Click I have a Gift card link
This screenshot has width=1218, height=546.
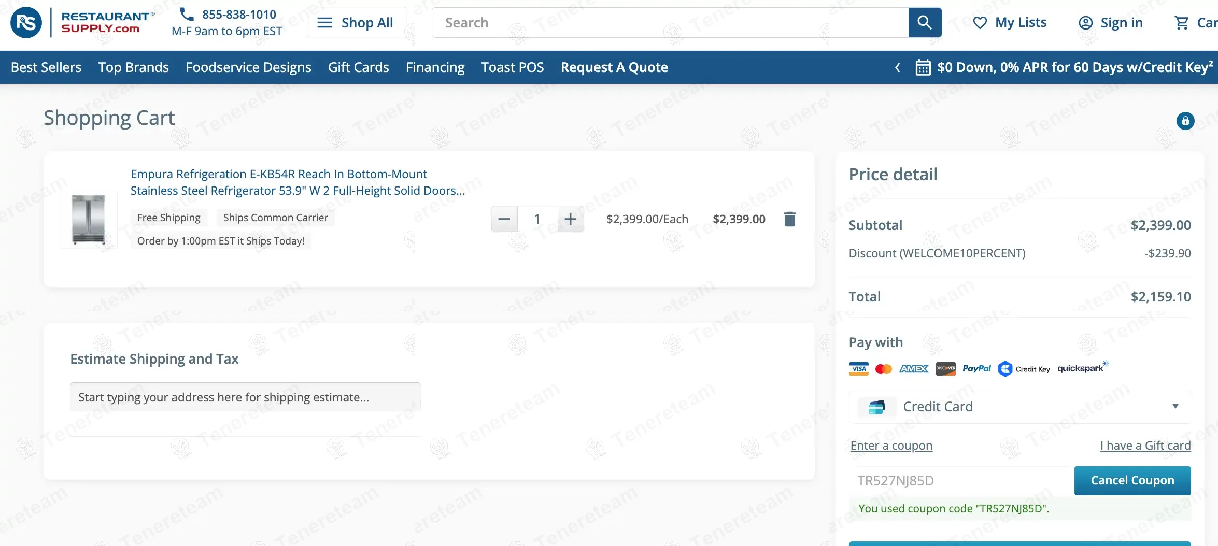coord(1145,446)
